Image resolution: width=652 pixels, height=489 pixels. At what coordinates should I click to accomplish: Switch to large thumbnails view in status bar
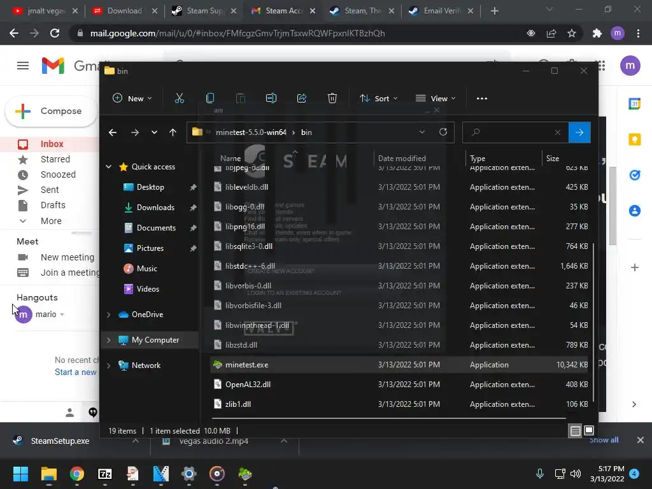click(x=589, y=430)
